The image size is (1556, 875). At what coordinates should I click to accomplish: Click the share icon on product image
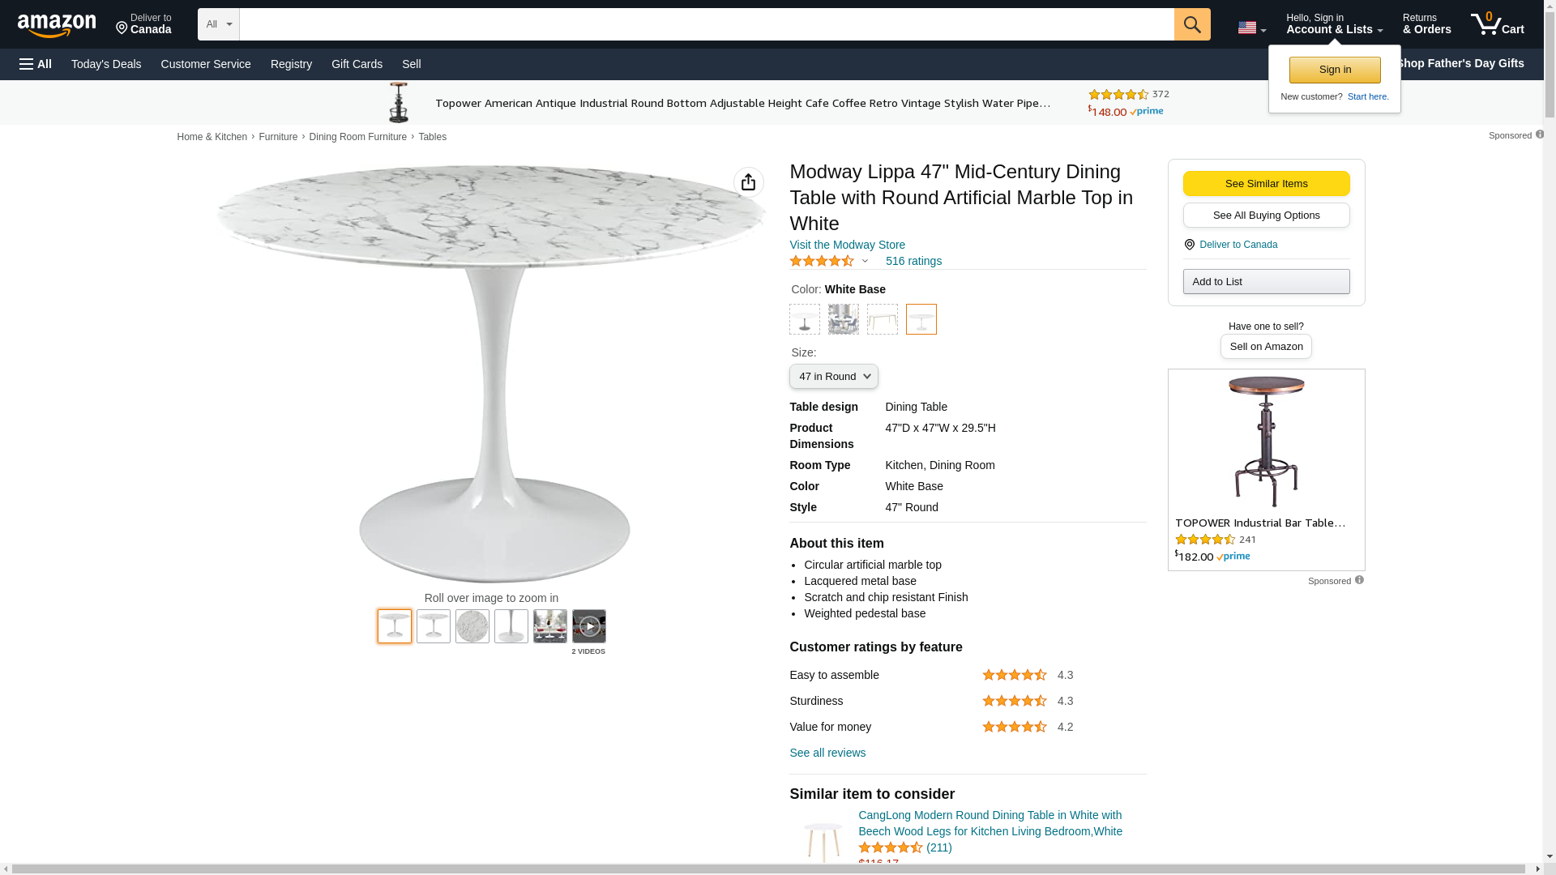coord(748,182)
